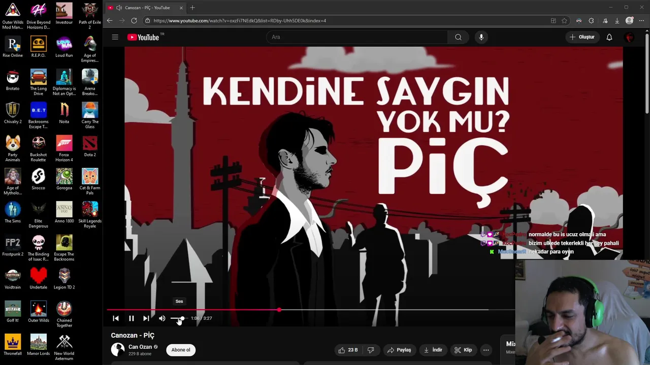Screen dimensions: 650x365
Task: Launch Anno 1800 desktop shortcut
Action: pos(64,212)
